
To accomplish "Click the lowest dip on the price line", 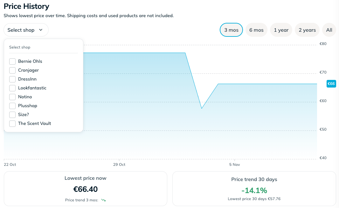I will 202,108.
